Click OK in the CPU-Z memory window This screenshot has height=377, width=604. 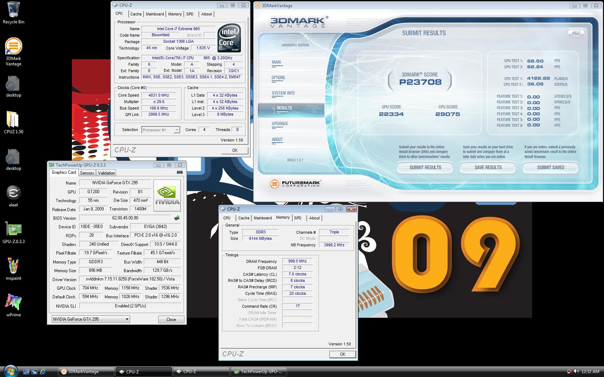(343, 354)
